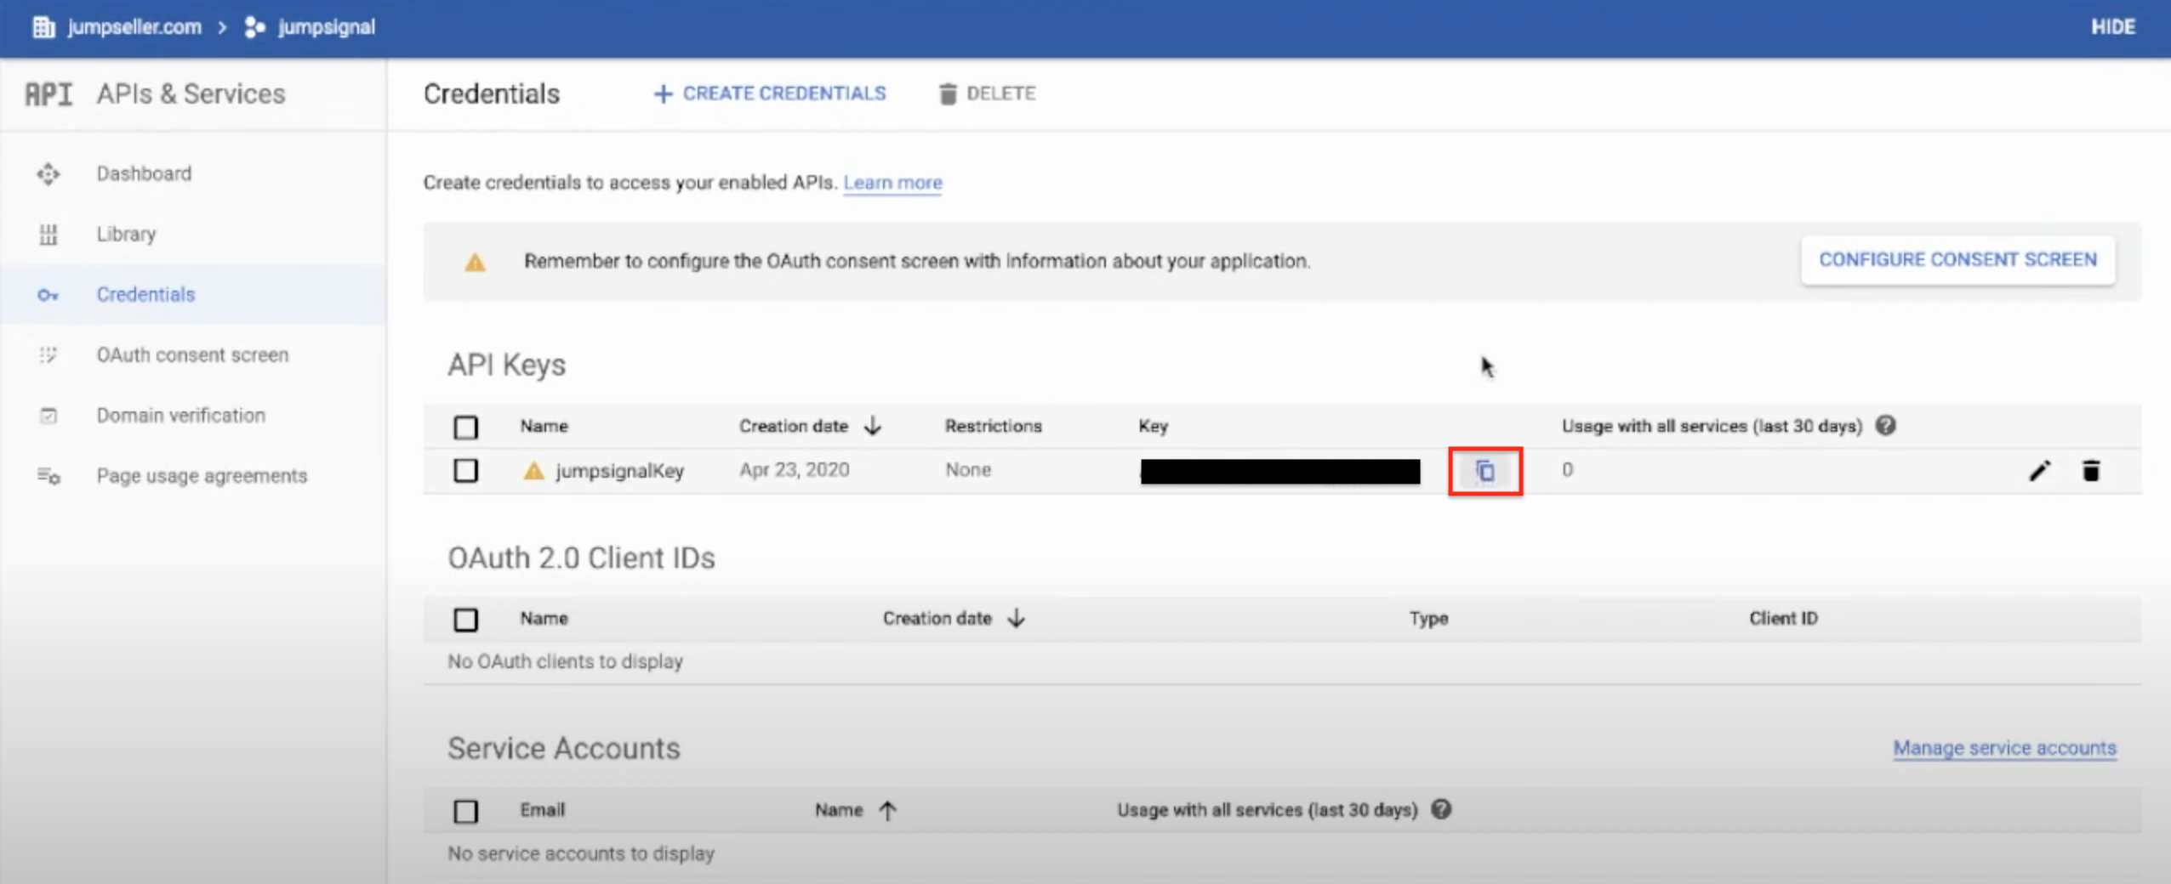Open Domain verification in sidebar
Screen dimensions: 2171x884
coord(193,415)
